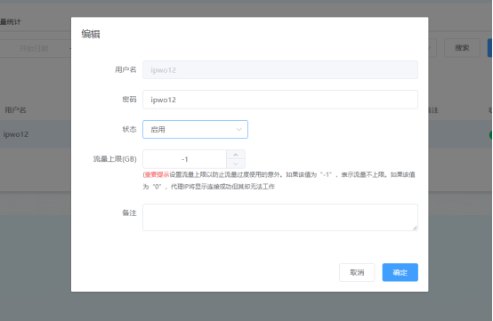
Task: Open the 流量统计 tab heading
Action: [11, 21]
